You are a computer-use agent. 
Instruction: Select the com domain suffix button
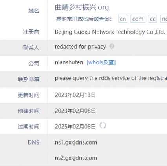pos(138,19)
